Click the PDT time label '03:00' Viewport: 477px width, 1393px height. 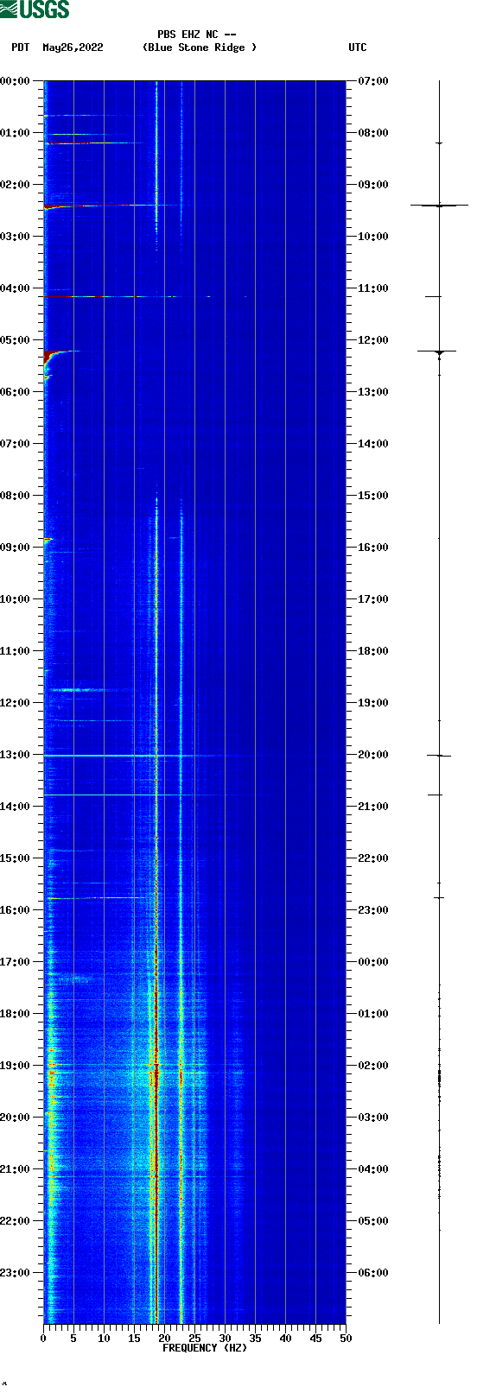(16, 237)
